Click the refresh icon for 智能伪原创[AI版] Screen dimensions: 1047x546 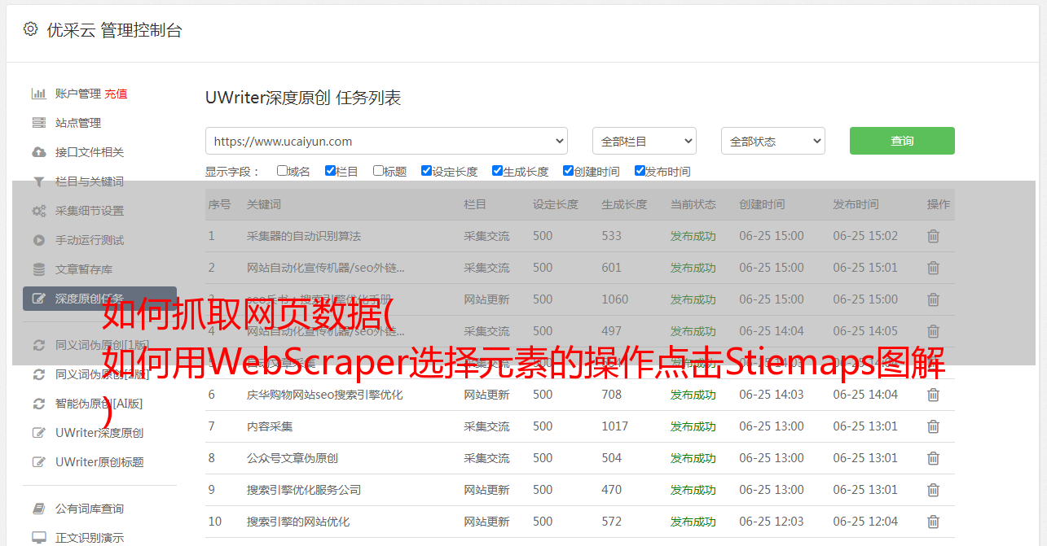point(38,404)
